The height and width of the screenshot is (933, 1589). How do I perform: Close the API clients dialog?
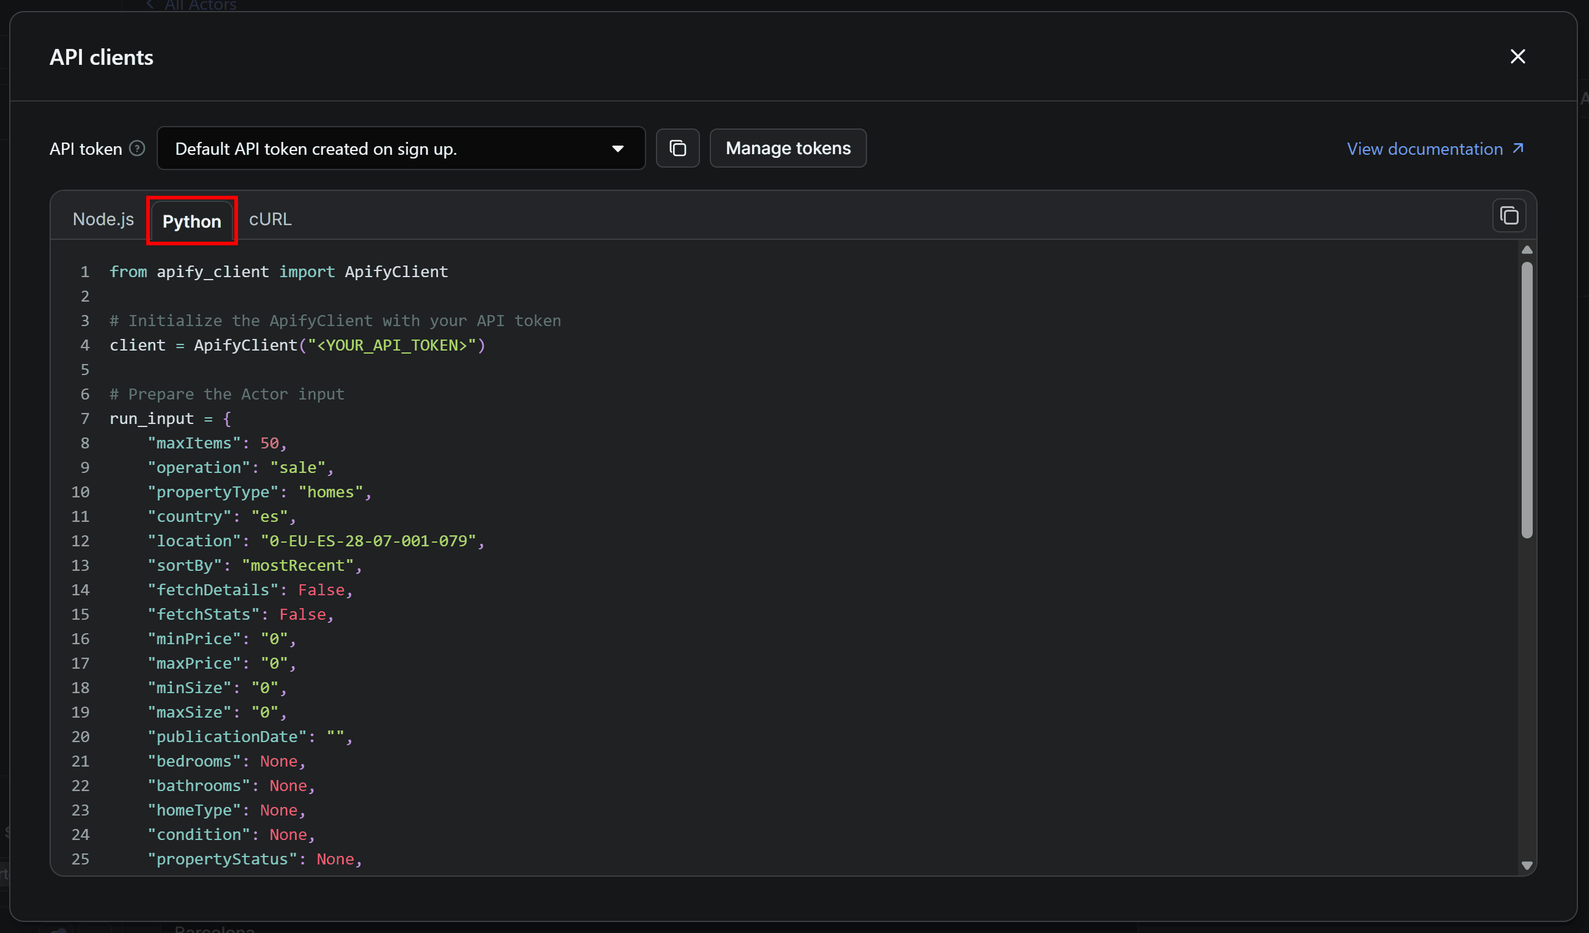pyautogui.click(x=1517, y=57)
